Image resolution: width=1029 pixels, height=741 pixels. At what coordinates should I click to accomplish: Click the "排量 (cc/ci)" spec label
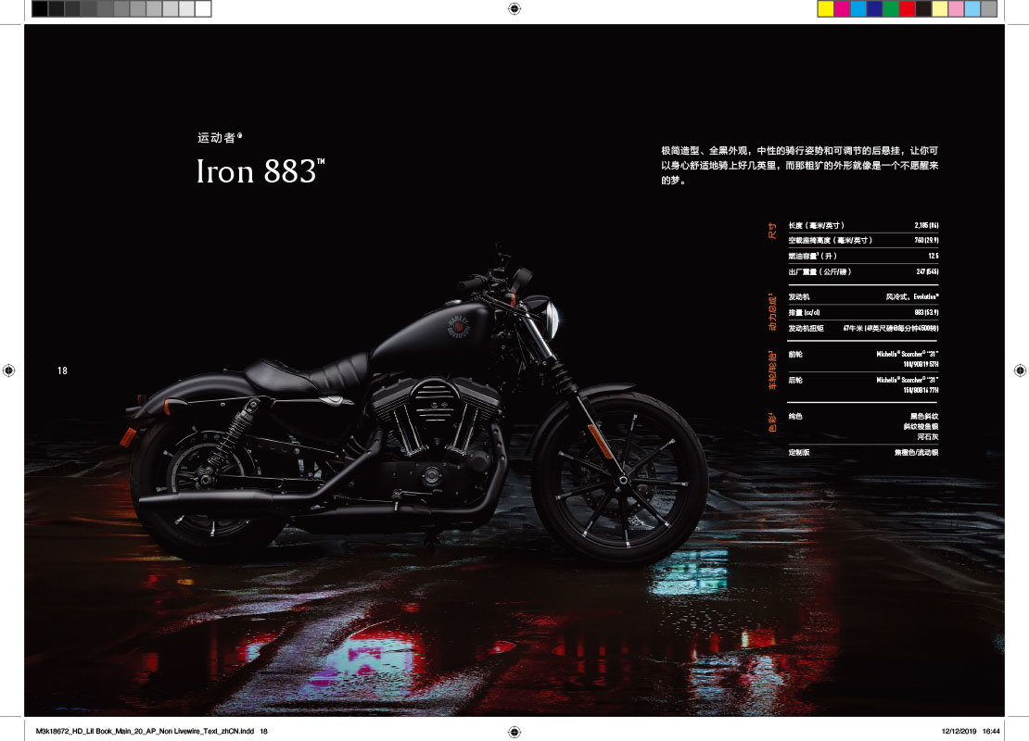(804, 313)
